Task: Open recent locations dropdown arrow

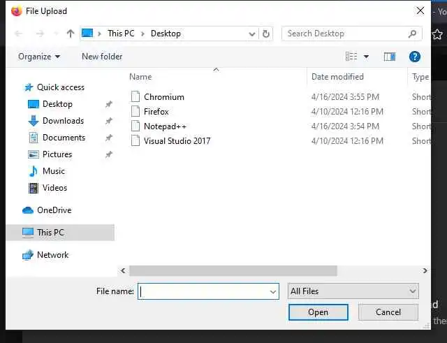Action: click(56, 34)
